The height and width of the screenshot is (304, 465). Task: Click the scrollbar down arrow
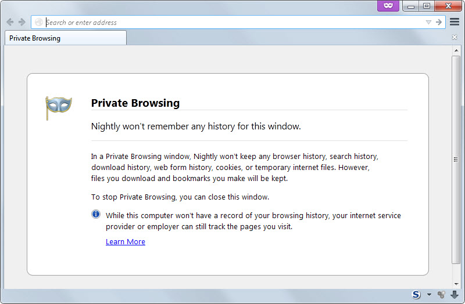tap(456, 284)
